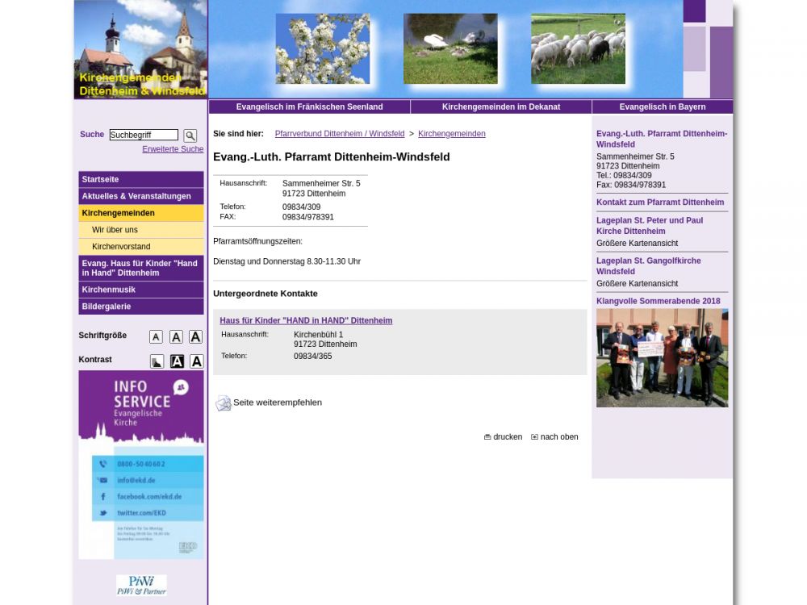This screenshot has width=807, height=605.
Task: Select Kirchenvorstand submenu entry
Action: (x=121, y=247)
